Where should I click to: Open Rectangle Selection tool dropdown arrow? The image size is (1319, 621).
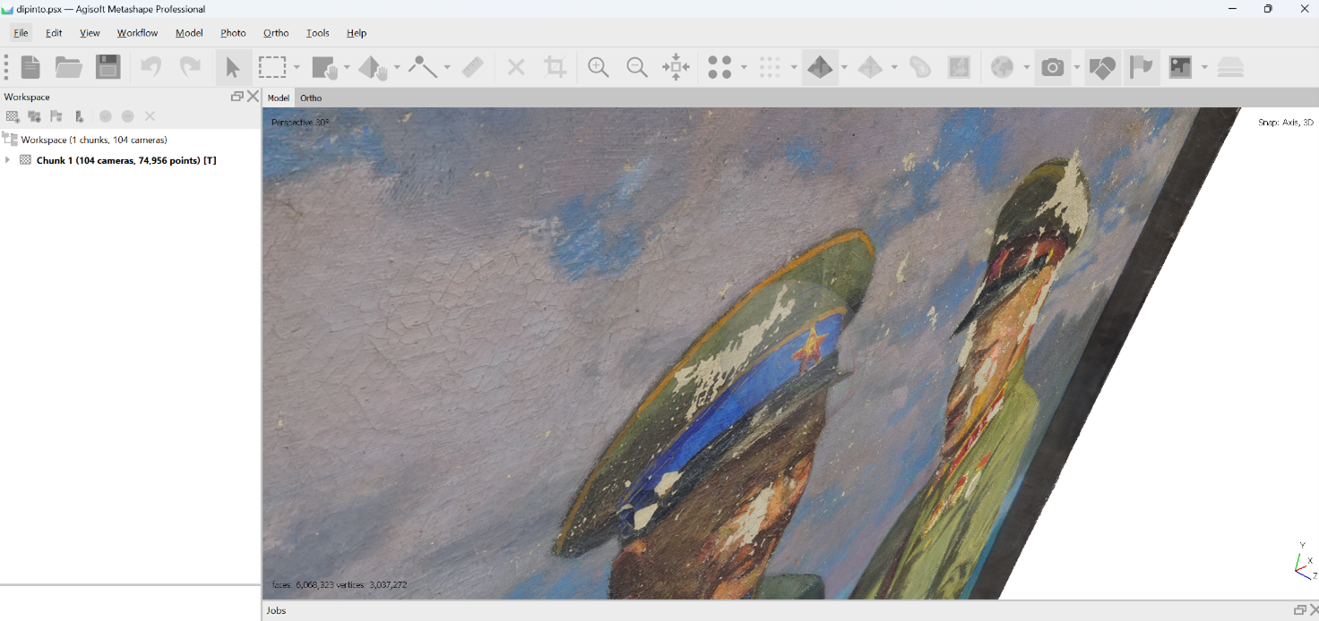coord(297,67)
